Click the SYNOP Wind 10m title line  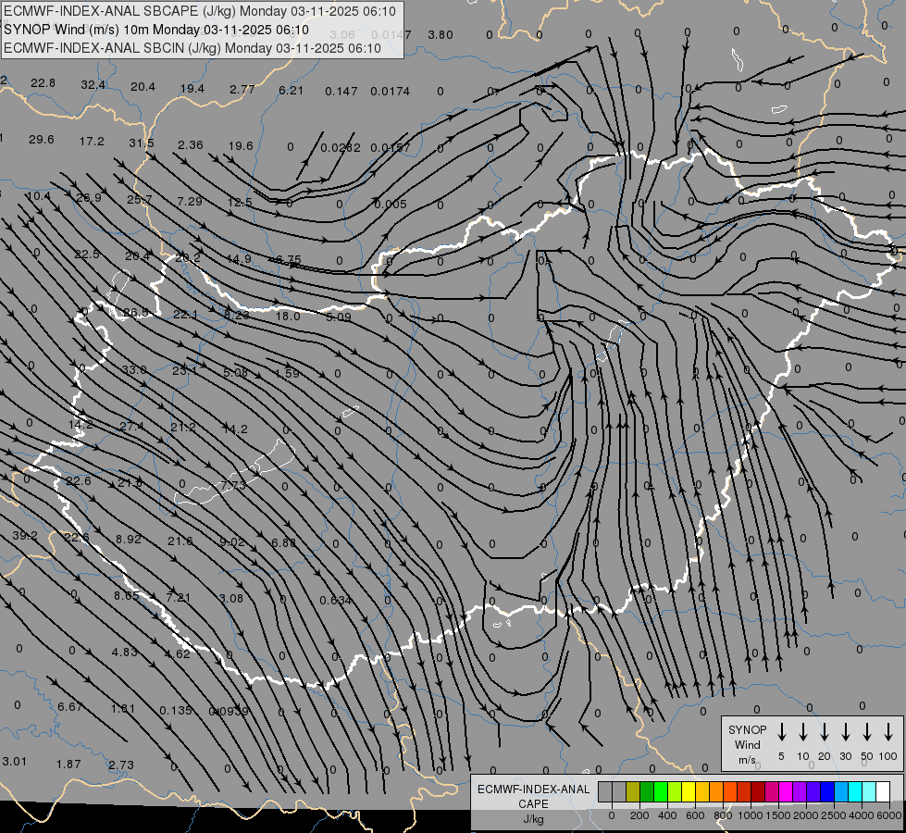(x=156, y=30)
